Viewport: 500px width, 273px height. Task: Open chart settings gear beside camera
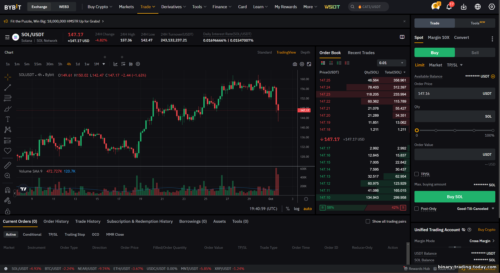coord(302,64)
